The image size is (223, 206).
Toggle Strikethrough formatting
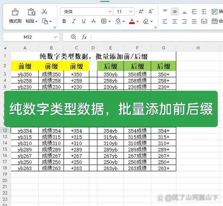[x=93, y=21]
